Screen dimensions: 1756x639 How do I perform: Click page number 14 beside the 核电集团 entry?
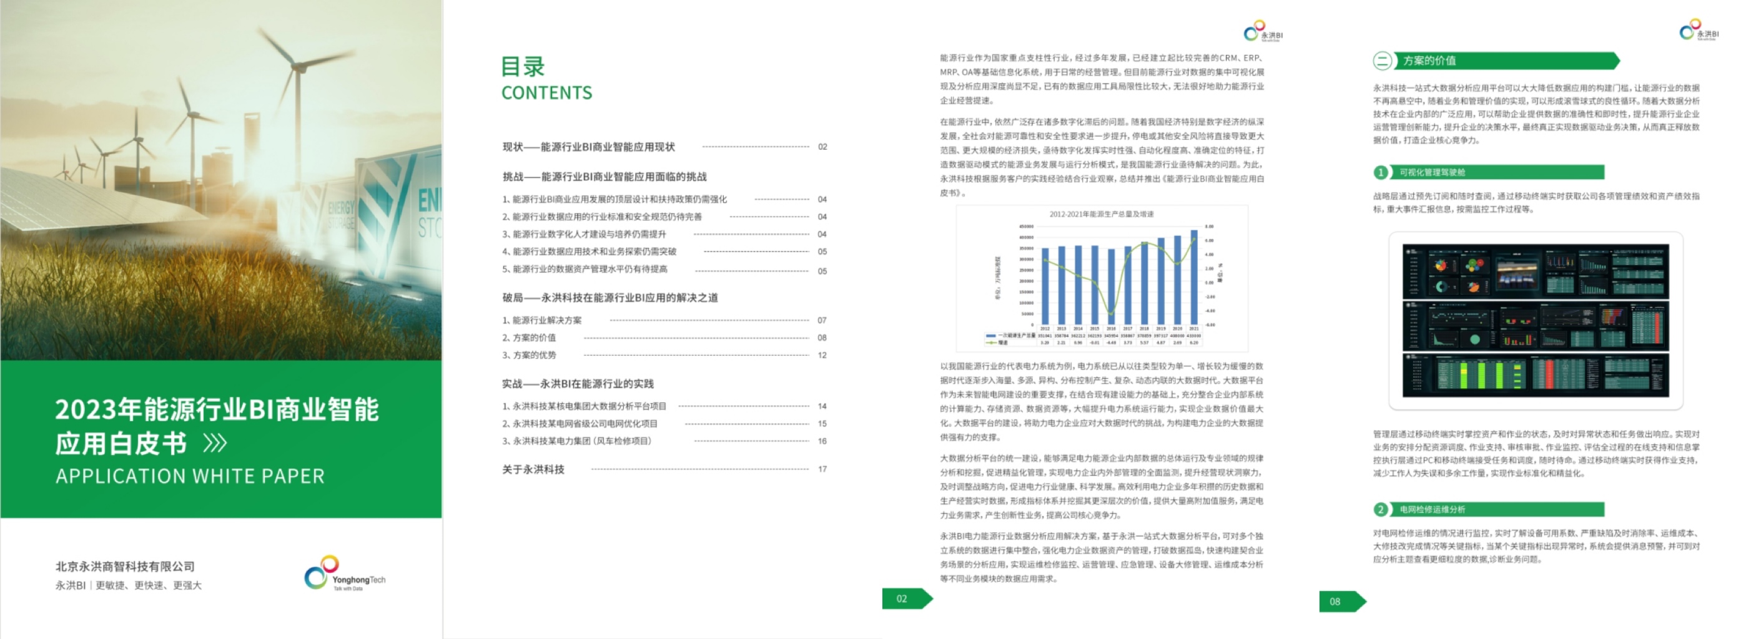click(822, 406)
